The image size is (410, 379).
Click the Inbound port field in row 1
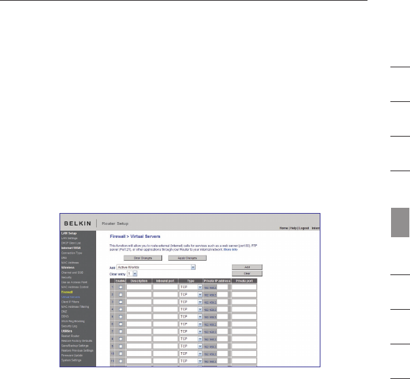click(165, 287)
